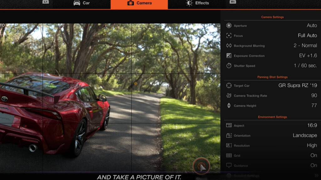
Task: Click the Effects brightness icon
Action: click(x=189, y=3)
